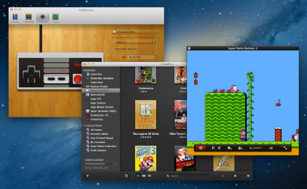Click the magnifier icon in the search field
The width and height of the screenshot is (307, 189).
click(168, 176)
